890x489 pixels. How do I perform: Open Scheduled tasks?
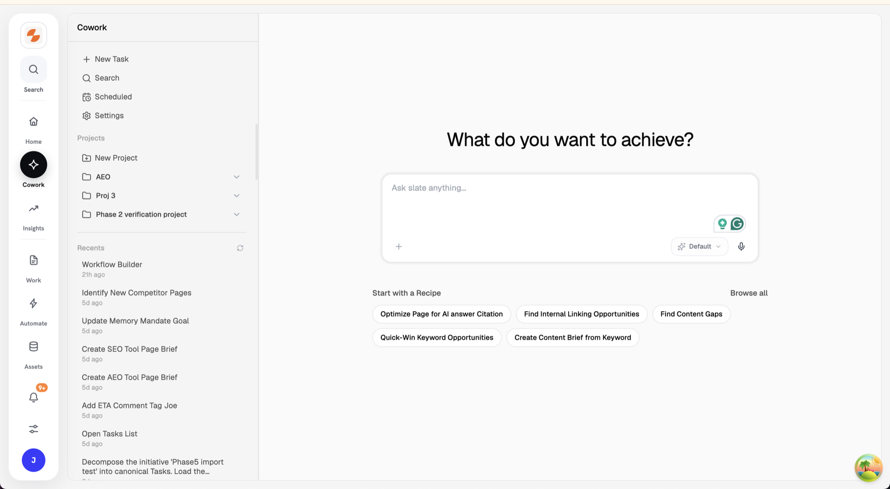(x=108, y=96)
